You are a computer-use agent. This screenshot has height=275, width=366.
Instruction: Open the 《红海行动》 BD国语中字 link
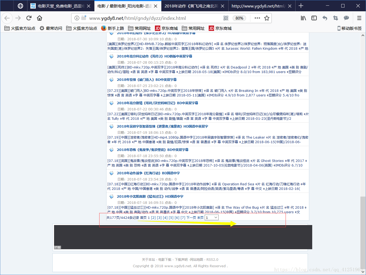coord(148,173)
